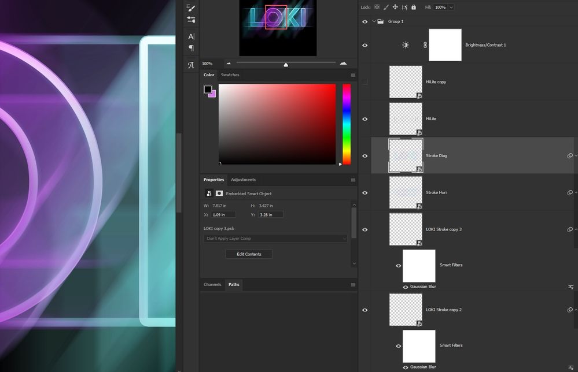This screenshot has width=578, height=372.
Task: Click the Edit Contents button
Action: tap(249, 254)
